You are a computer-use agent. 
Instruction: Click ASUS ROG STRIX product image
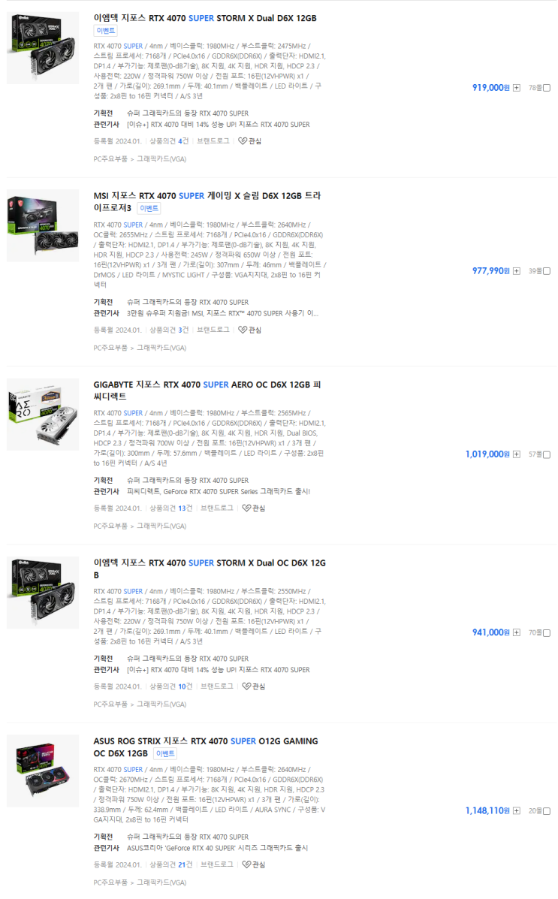(x=43, y=771)
